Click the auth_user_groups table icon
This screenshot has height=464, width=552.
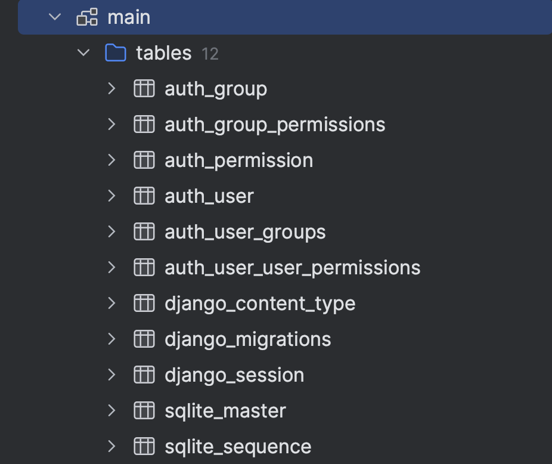(144, 232)
